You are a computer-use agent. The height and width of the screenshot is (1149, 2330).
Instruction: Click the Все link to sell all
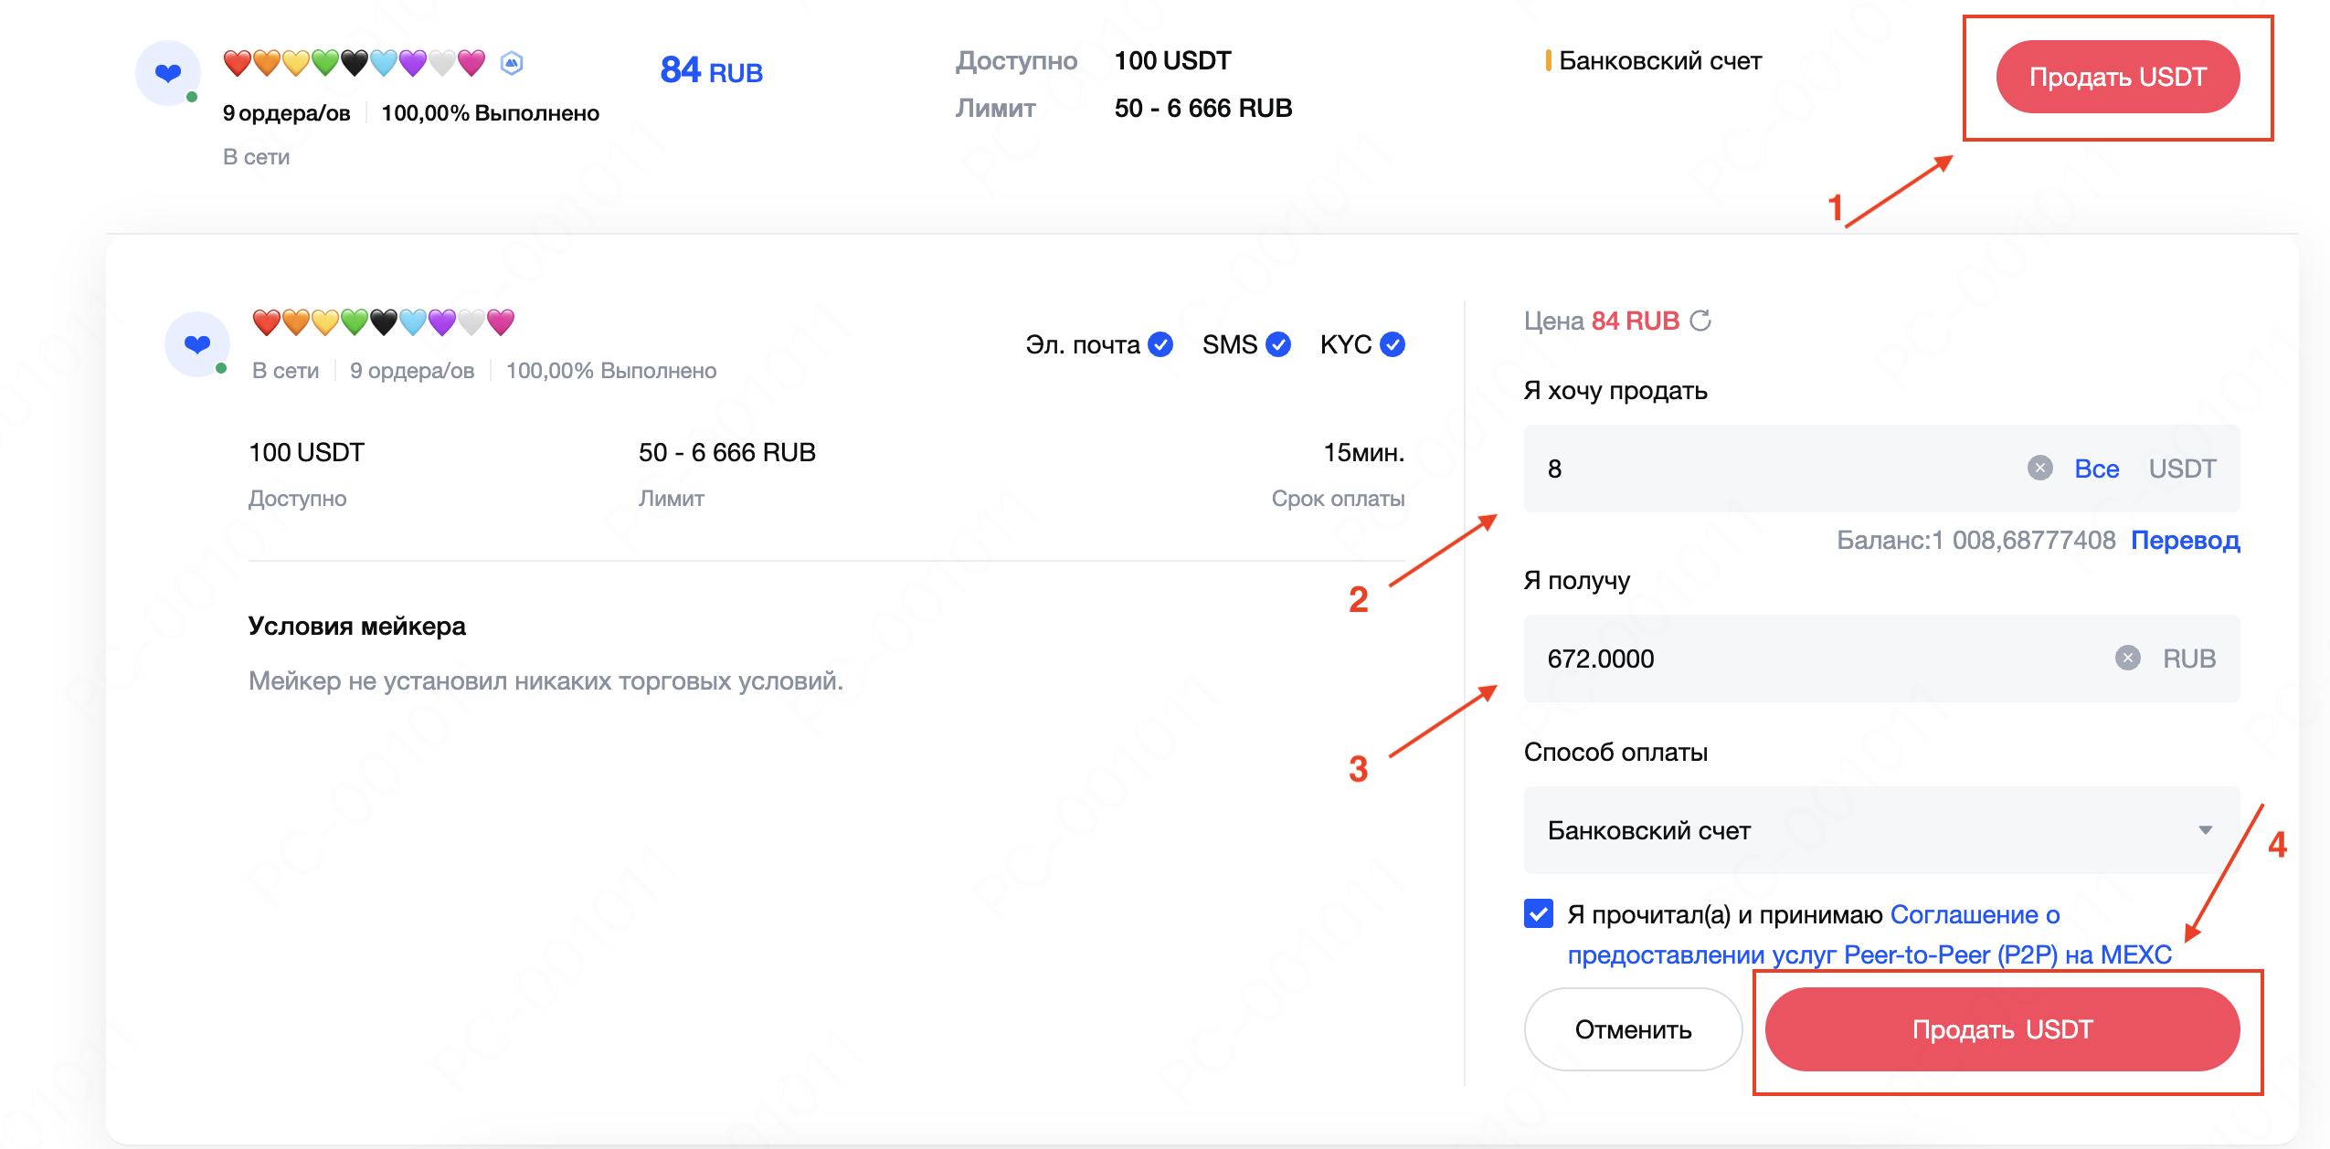(x=2096, y=469)
